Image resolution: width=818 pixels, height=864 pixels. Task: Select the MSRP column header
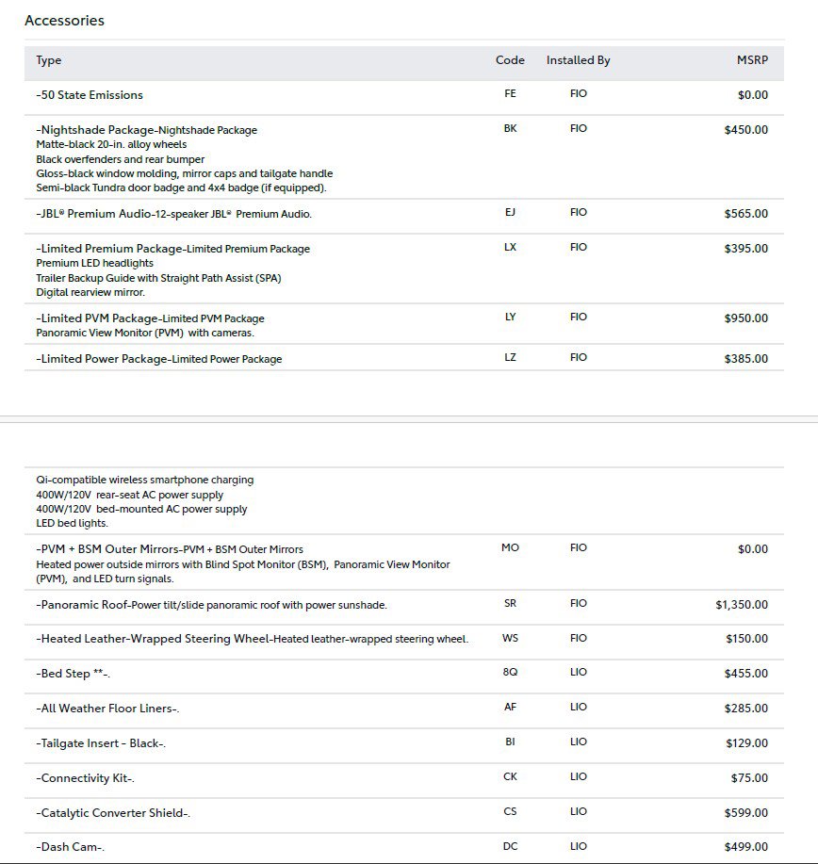pos(752,60)
